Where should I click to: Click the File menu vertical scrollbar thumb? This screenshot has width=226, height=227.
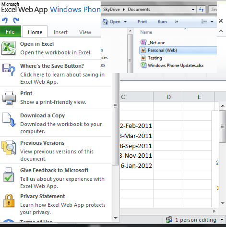pyautogui.click(x=115, y=119)
